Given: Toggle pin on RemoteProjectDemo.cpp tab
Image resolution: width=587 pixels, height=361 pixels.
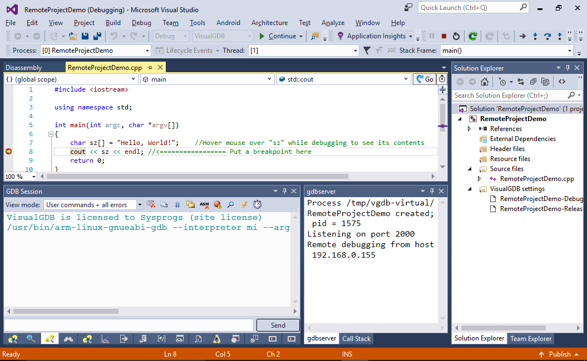Looking at the screenshot, I should [x=150, y=68].
